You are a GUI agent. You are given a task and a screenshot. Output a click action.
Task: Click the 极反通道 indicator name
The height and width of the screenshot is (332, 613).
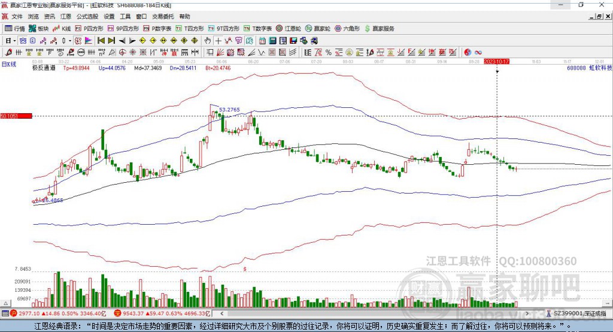click(x=44, y=68)
